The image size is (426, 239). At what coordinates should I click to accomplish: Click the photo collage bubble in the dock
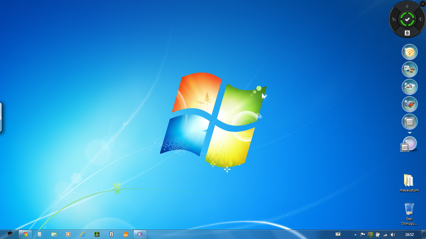pyautogui.click(x=409, y=69)
